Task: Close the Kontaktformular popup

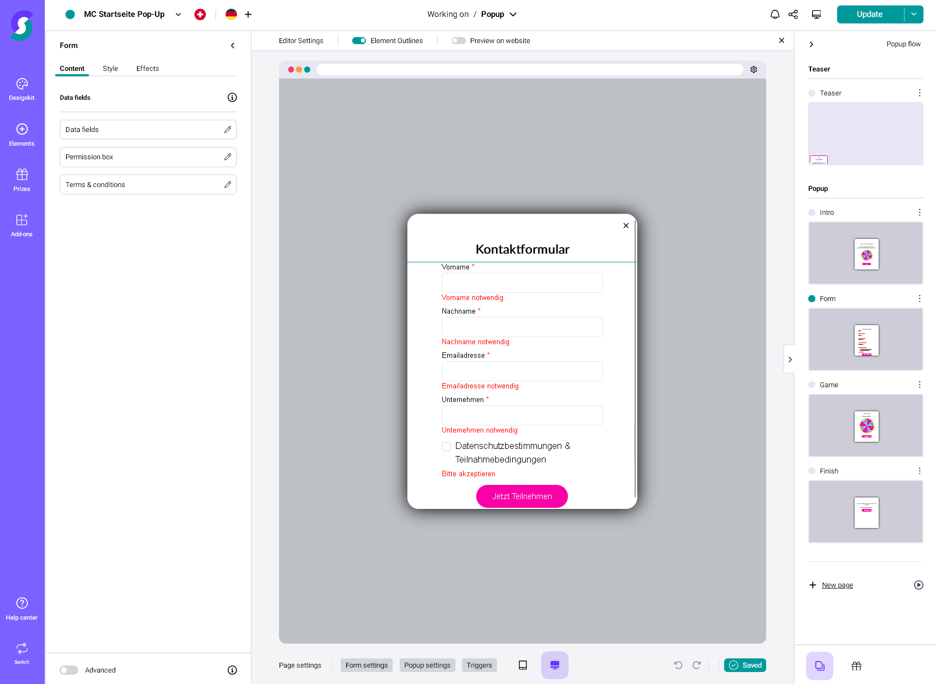Action: click(x=626, y=226)
